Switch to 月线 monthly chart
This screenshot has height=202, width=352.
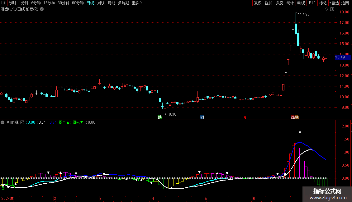(x=111, y=3)
